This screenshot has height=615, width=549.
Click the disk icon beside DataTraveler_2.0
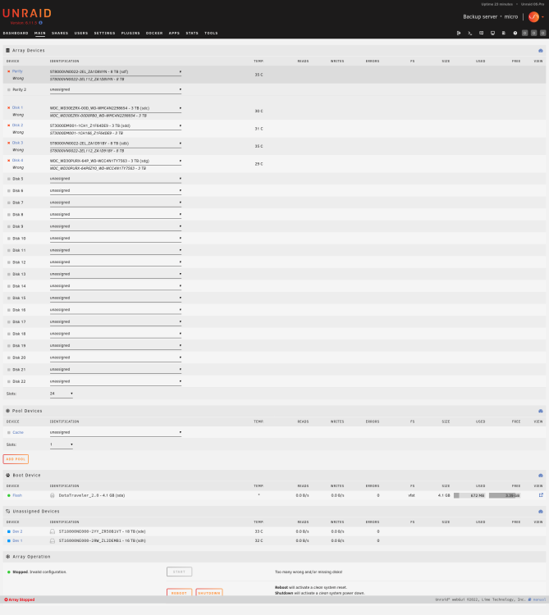(53, 495)
